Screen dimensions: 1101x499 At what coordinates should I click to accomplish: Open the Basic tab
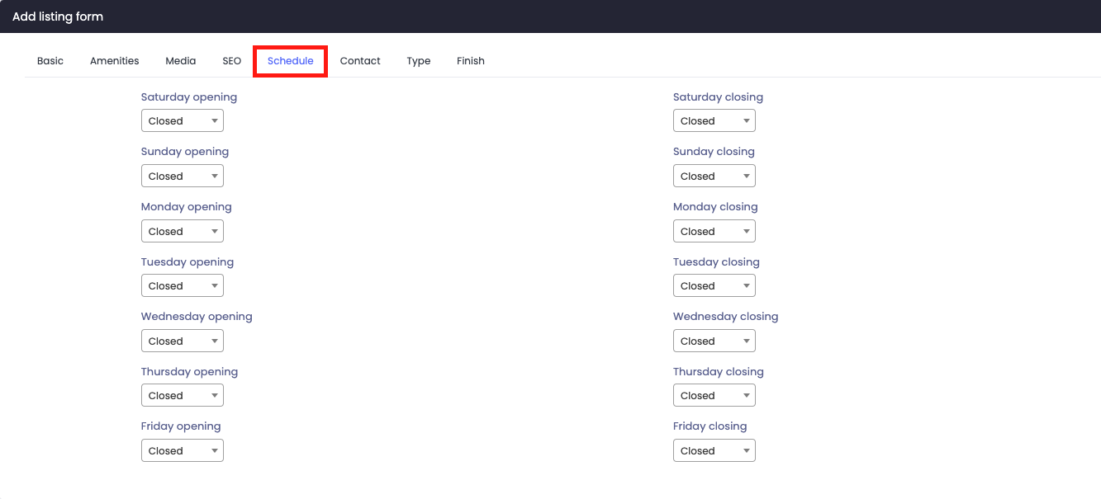50,61
